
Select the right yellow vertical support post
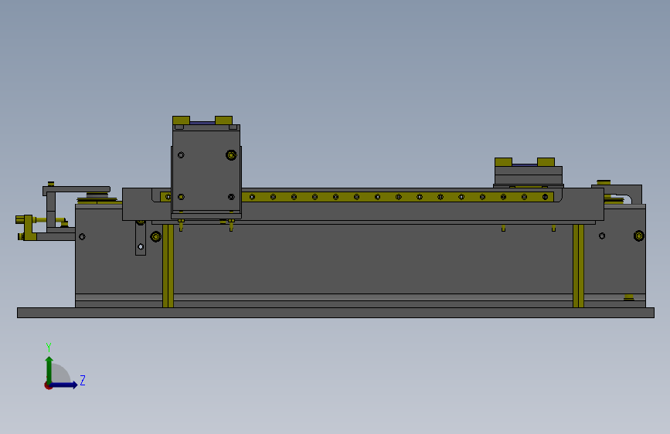pyautogui.click(x=578, y=266)
